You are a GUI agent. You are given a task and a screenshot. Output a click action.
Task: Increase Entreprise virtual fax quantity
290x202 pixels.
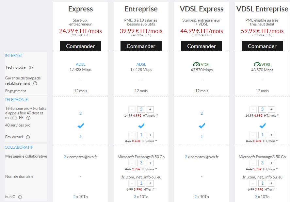(150, 135)
